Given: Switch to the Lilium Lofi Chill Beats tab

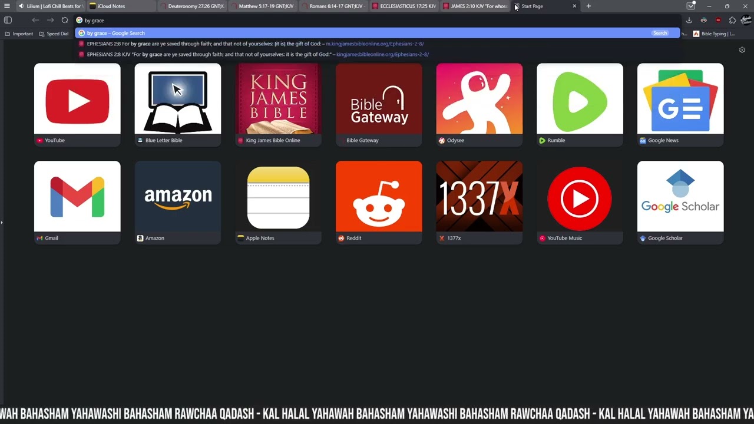Looking at the screenshot, I should [51, 6].
